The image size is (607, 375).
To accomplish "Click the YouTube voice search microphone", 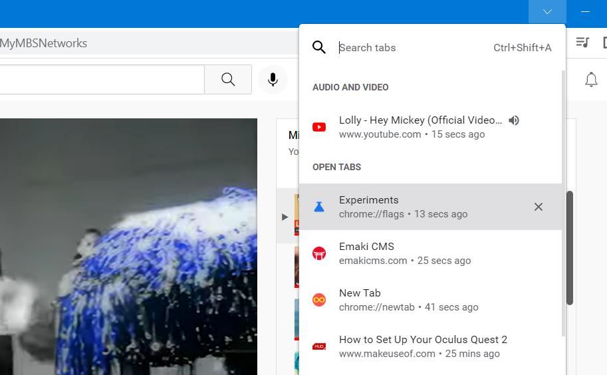I will pos(273,79).
